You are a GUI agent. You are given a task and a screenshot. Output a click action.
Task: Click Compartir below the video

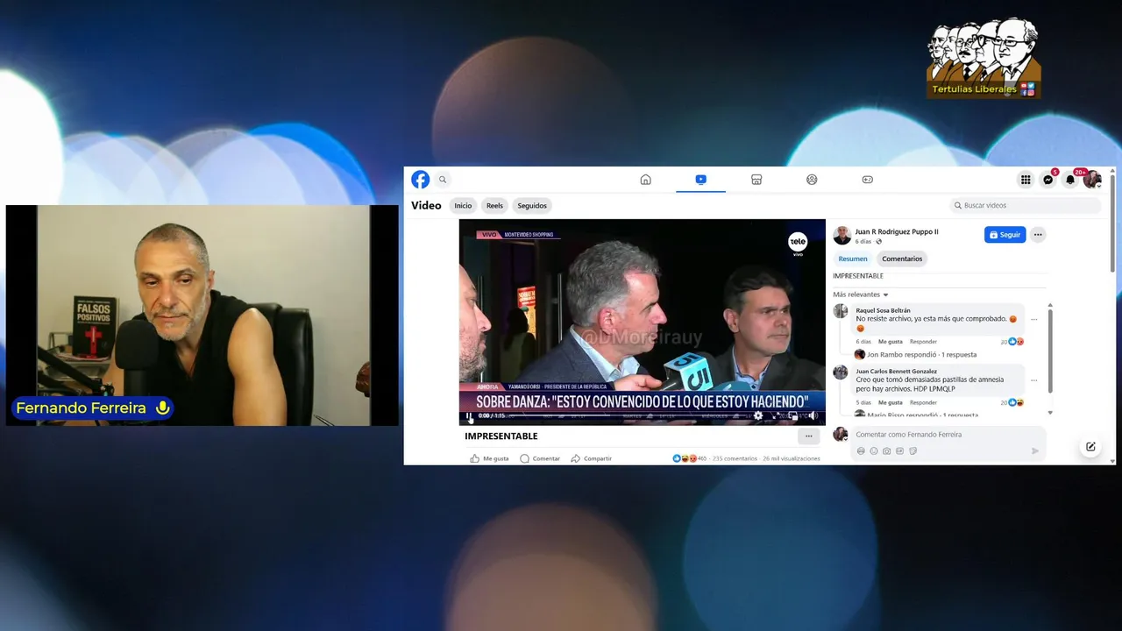(x=591, y=458)
